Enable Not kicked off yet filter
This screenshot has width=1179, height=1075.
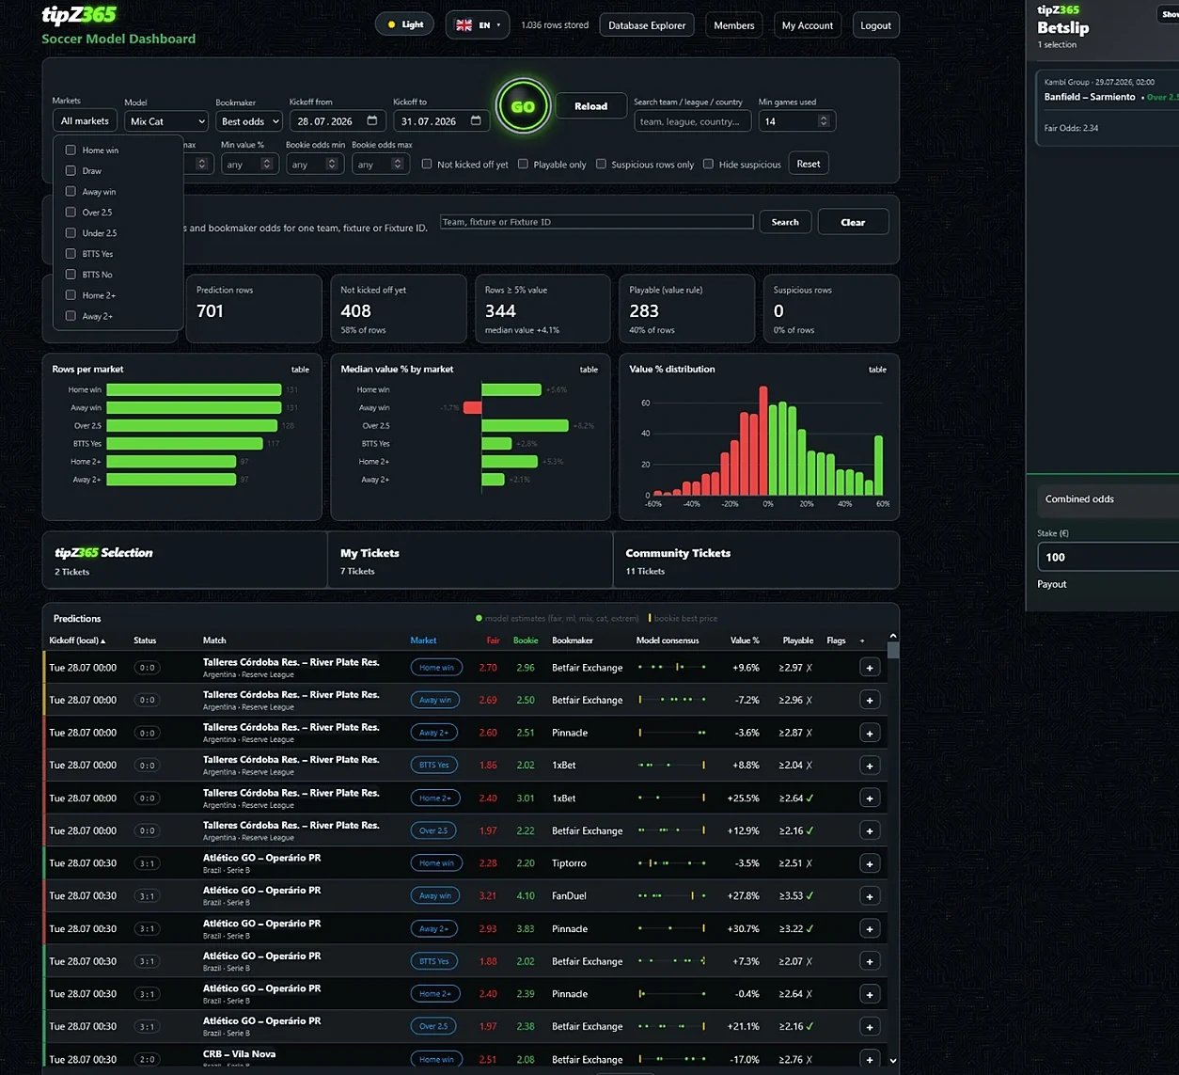(x=427, y=164)
